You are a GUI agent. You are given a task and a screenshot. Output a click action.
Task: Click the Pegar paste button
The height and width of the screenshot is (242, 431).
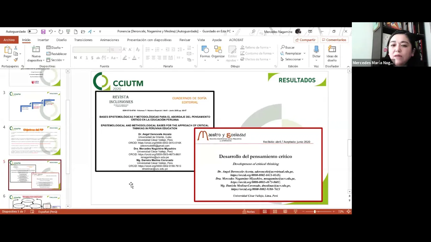7,53
